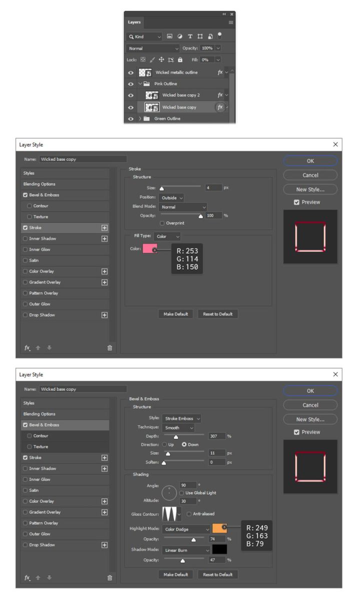Open the Fill Type Color dropdown
The width and height of the screenshot is (357, 600).
point(168,236)
